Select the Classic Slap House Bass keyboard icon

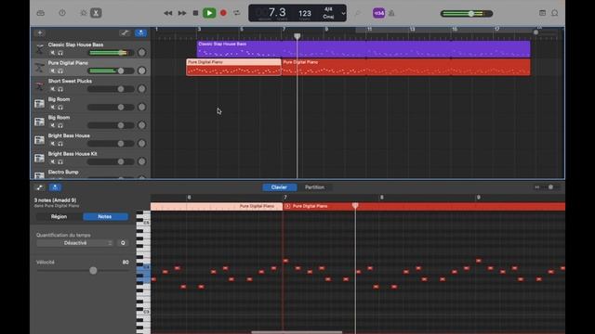pos(39,49)
